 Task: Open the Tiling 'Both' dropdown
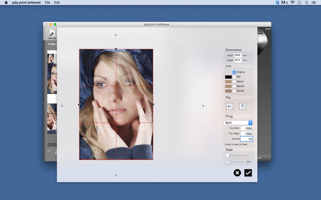click(238, 123)
